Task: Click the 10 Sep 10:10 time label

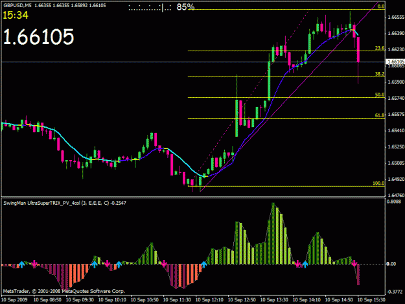Action: pyautogui.click(x=112, y=300)
